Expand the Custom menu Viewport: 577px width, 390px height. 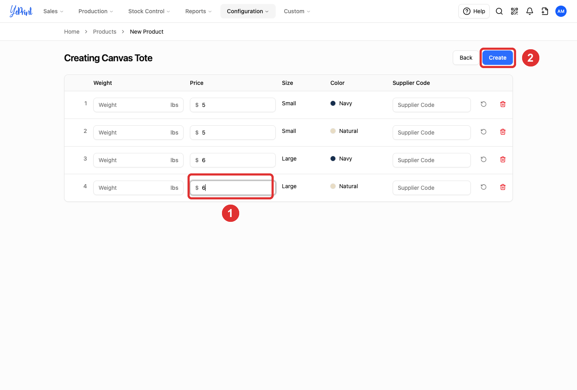(297, 11)
